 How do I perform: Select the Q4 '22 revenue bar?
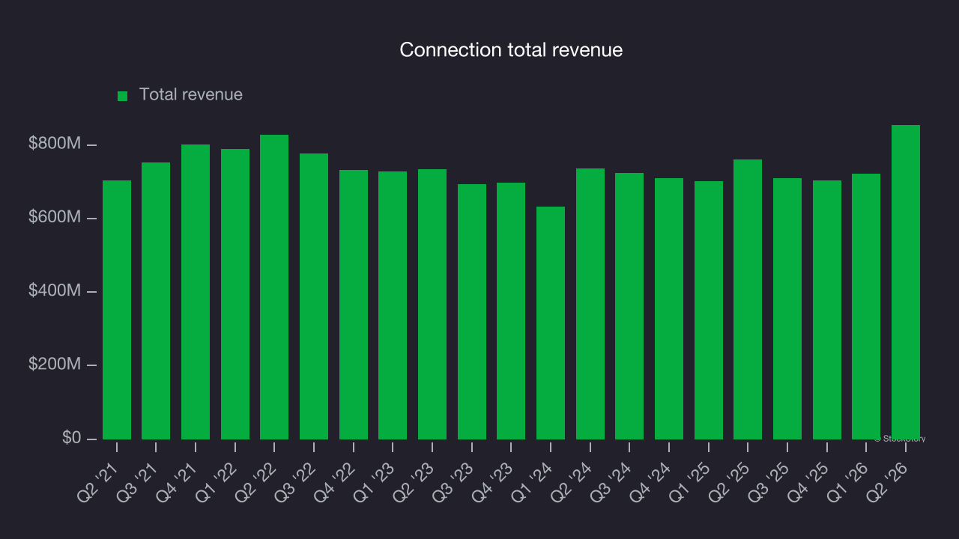(x=354, y=305)
